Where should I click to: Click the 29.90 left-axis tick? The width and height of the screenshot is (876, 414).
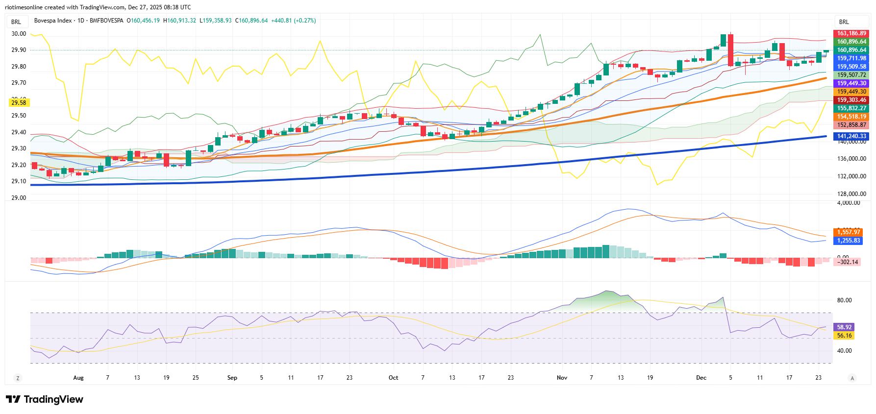(19, 50)
